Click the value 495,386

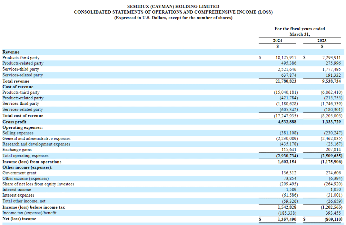(289, 63)
